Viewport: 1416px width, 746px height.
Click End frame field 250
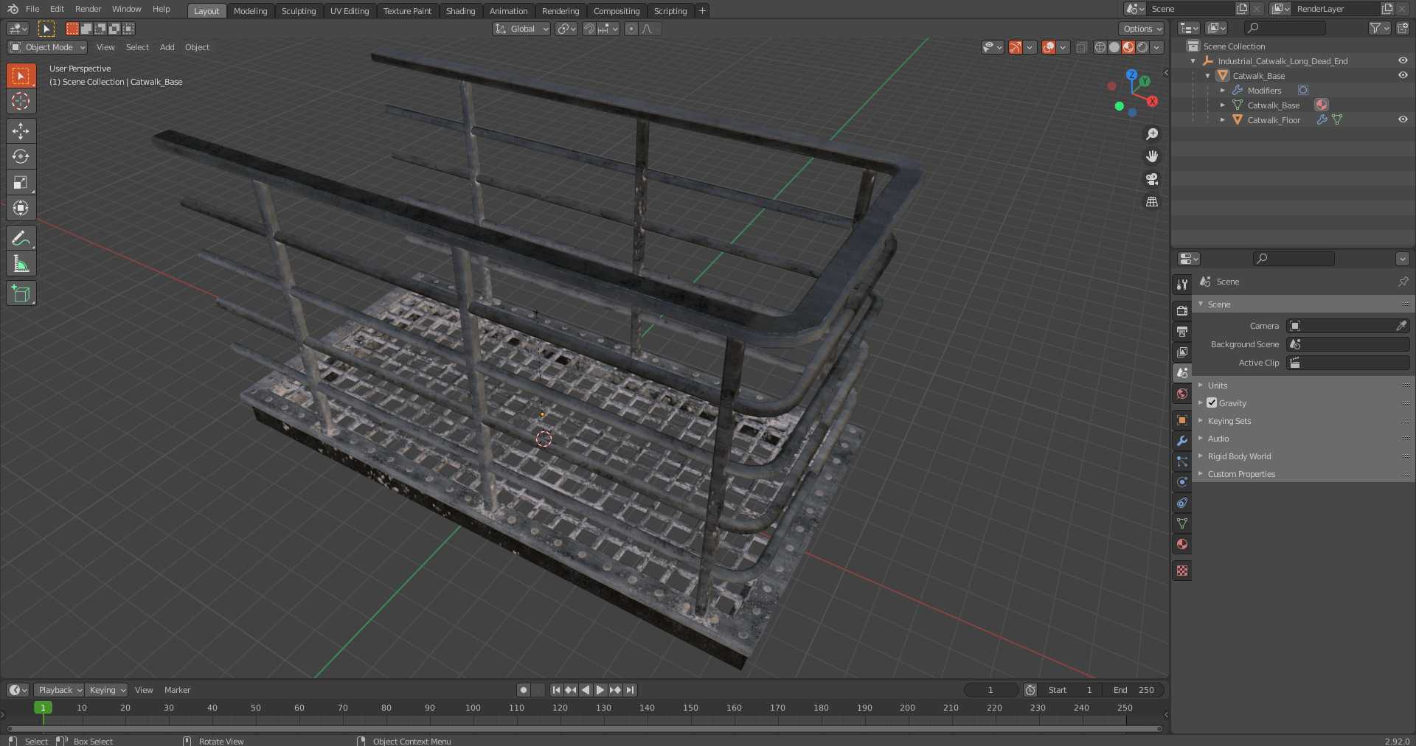pyautogui.click(x=1134, y=690)
